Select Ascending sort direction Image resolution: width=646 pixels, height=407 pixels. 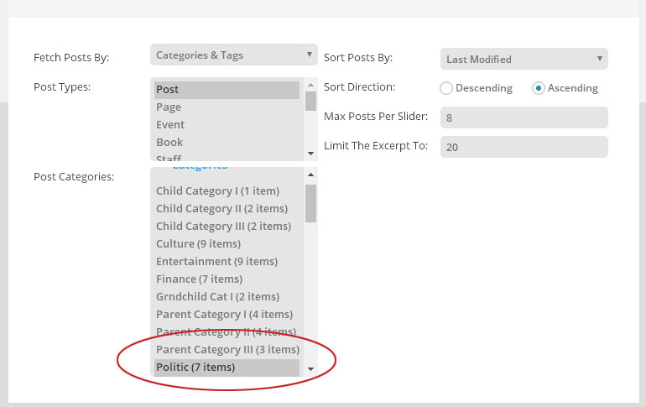click(x=538, y=88)
